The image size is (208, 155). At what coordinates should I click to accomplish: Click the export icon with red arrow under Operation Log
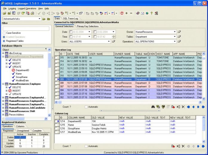[x=173, y=107]
